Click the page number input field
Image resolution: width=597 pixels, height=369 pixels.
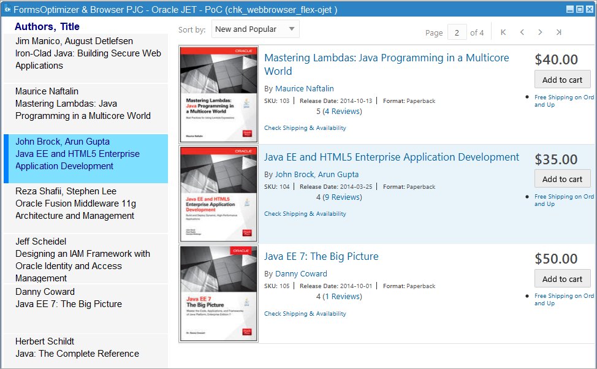coord(457,32)
